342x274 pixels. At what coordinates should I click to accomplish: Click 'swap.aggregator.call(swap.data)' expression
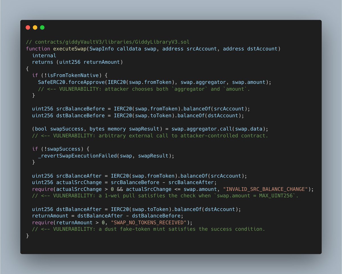click(x=218, y=129)
